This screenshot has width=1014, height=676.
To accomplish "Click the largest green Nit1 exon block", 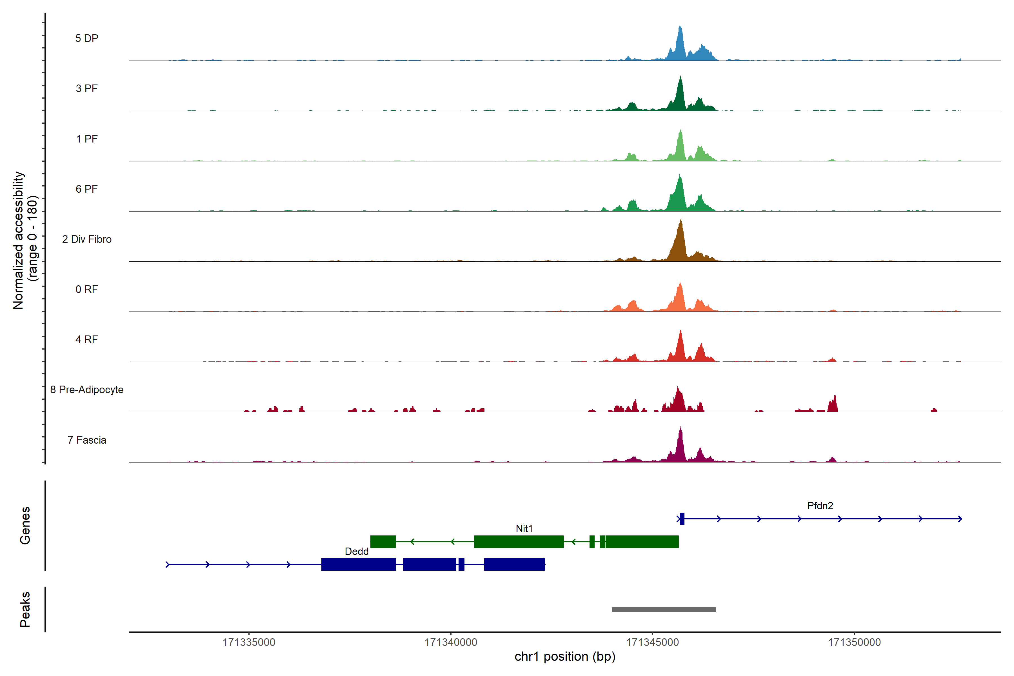I will point(519,541).
